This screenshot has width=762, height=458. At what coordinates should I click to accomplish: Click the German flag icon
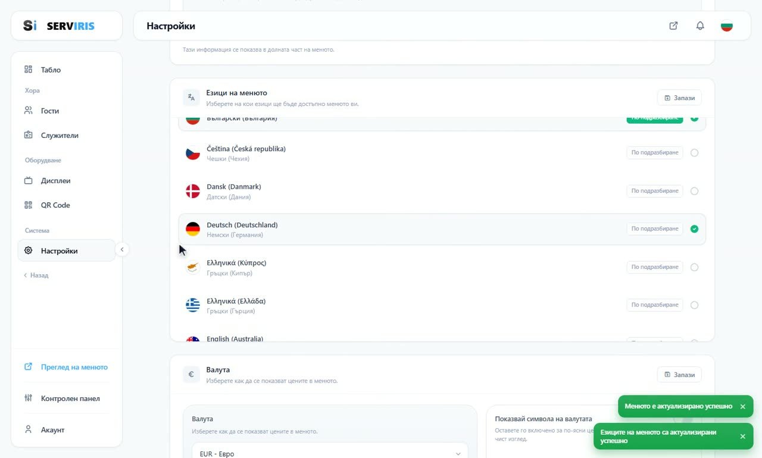point(193,229)
